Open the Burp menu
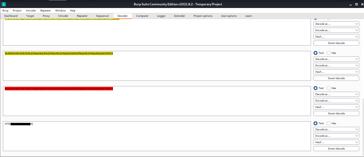Image resolution: width=364 pixels, height=157 pixels. [5, 11]
